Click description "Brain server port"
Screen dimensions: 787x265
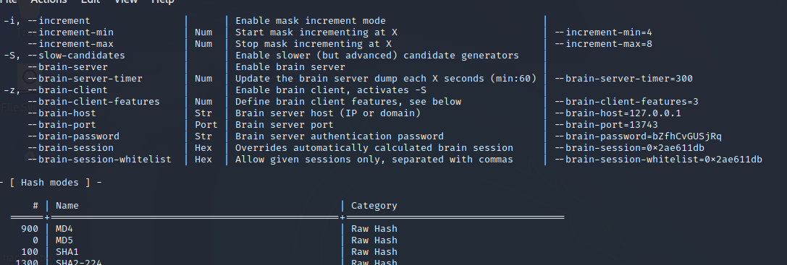pyautogui.click(x=285, y=125)
